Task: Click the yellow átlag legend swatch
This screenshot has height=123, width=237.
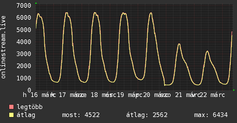Action: coord(11,115)
